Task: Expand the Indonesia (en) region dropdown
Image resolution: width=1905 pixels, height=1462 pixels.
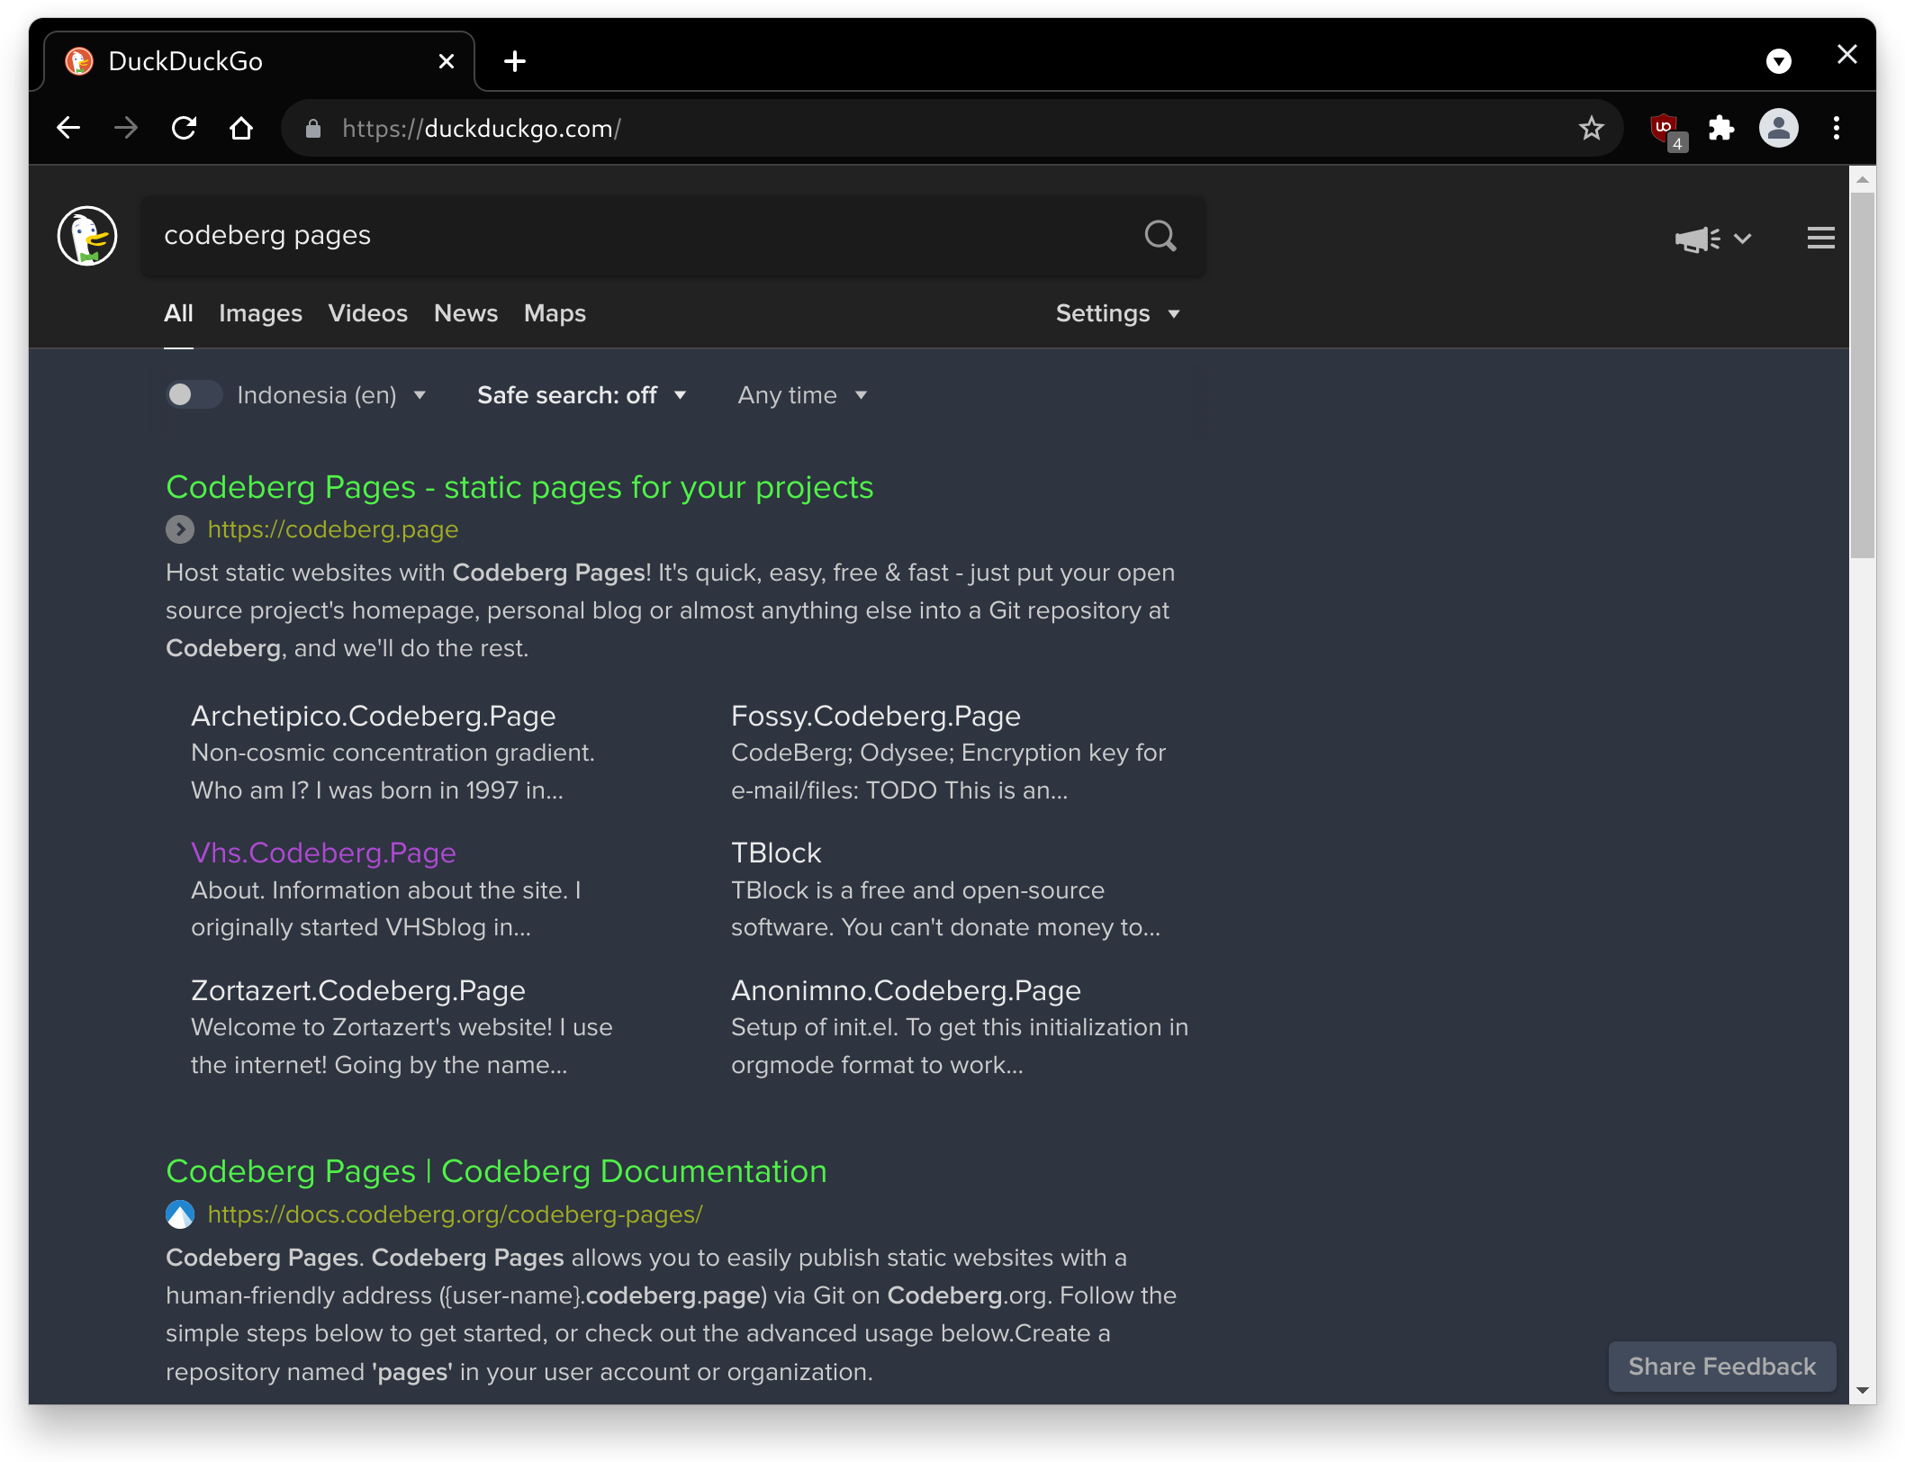Action: 332,395
